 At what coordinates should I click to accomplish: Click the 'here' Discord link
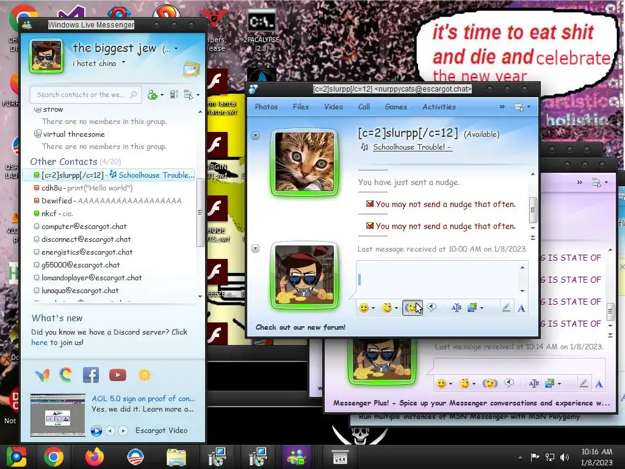click(39, 342)
